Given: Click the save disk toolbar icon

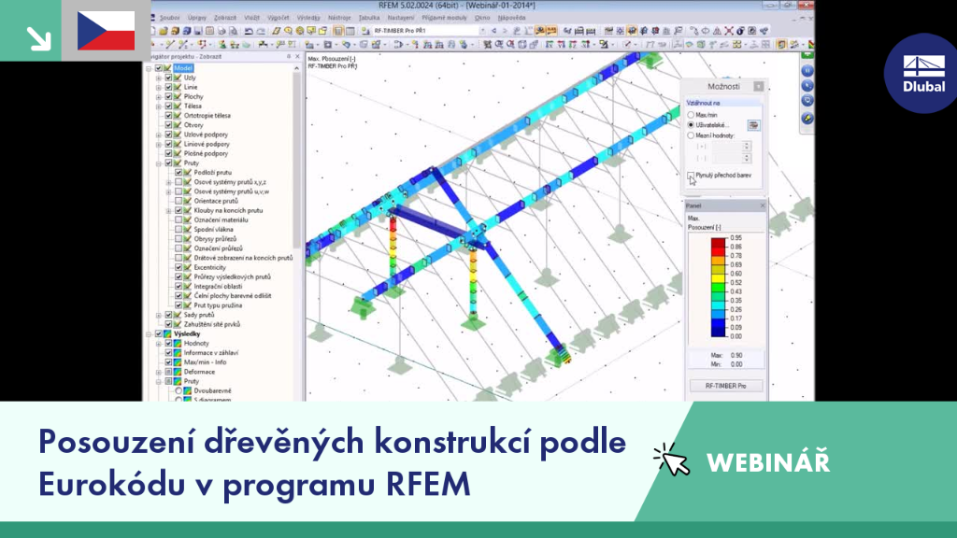Looking at the screenshot, I should (198, 31).
